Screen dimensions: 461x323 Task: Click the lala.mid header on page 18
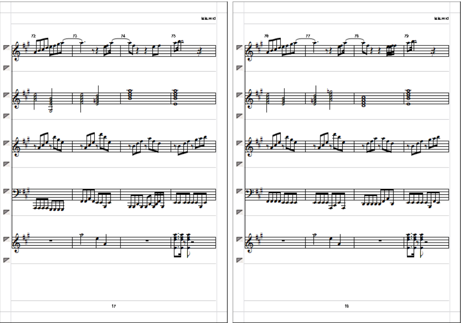[442, 19]
